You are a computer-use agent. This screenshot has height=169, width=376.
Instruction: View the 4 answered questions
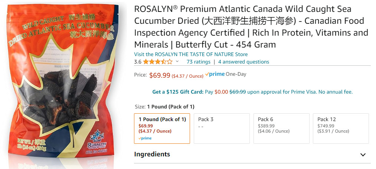click(243, 62)
